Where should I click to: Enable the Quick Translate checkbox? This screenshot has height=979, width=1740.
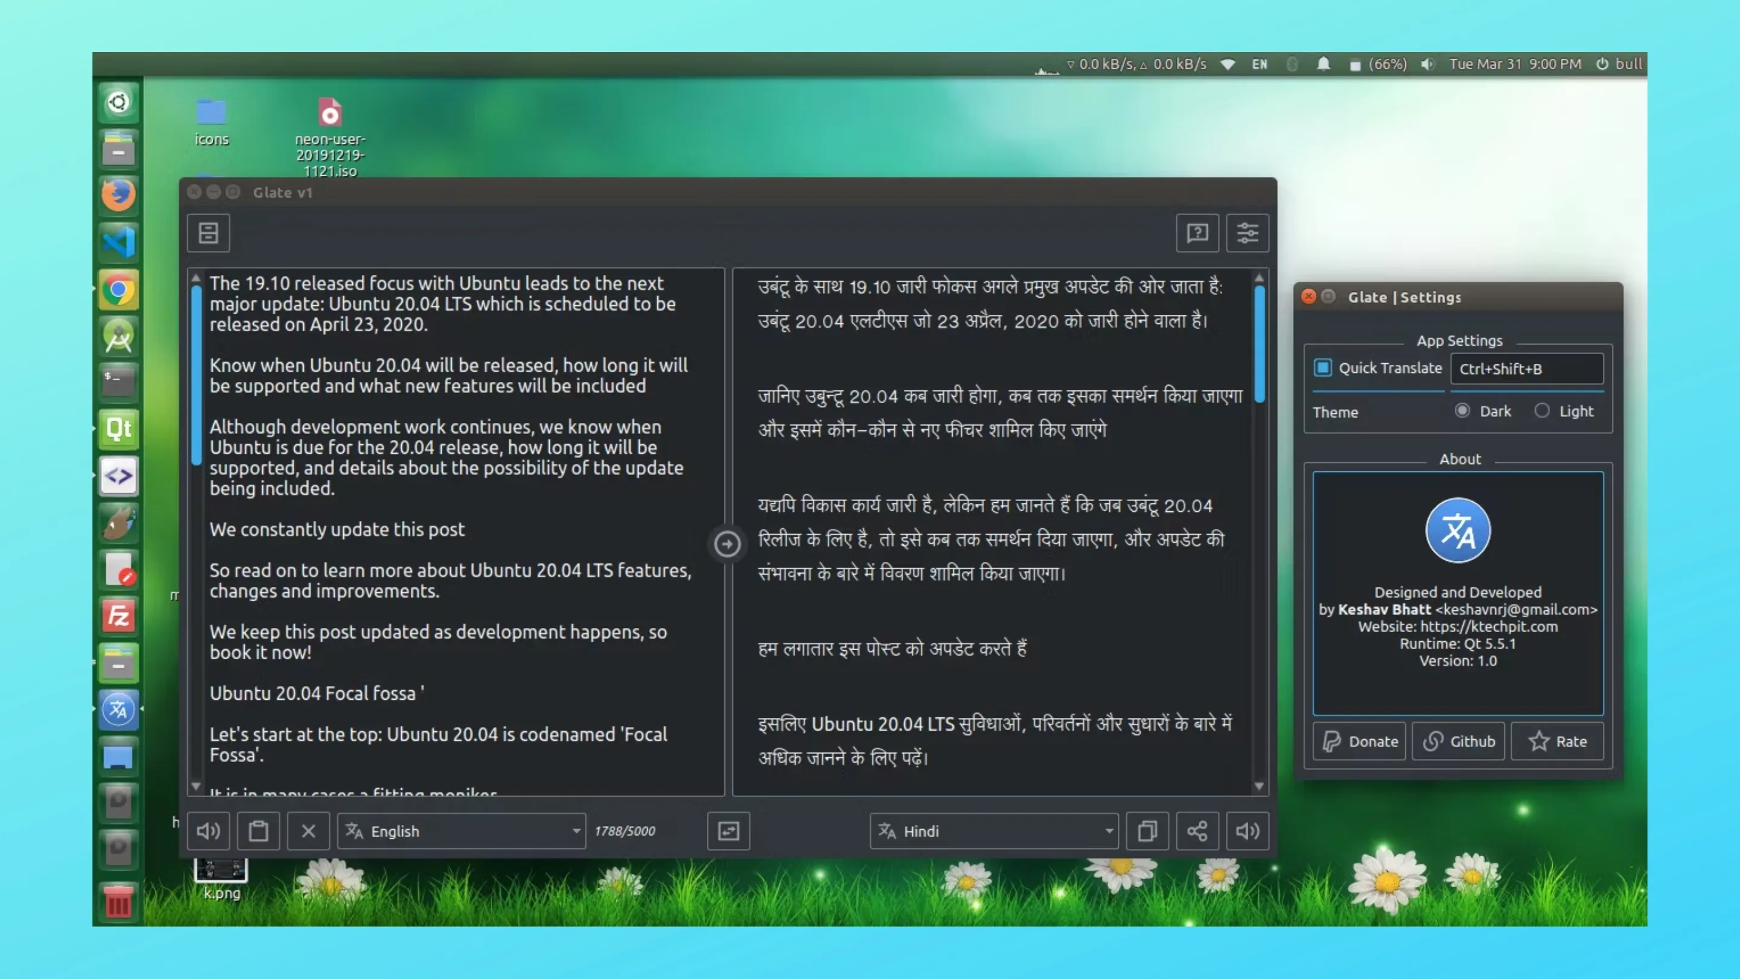tap(1323, 368)
